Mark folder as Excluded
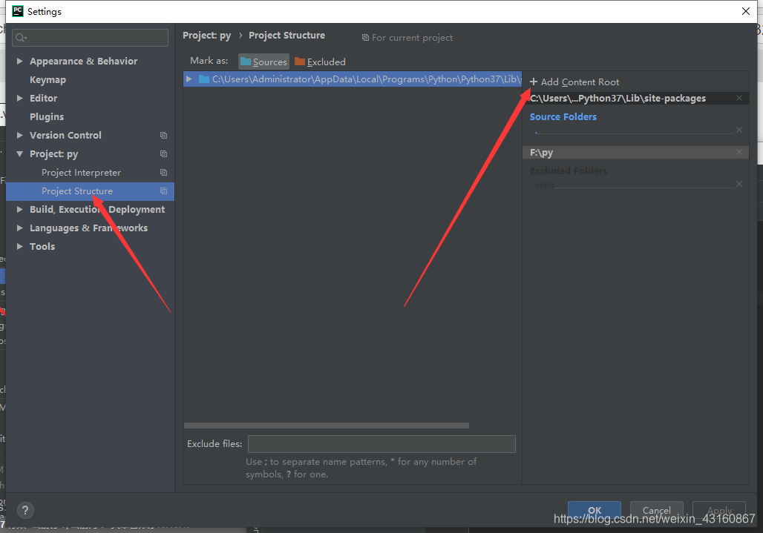The image size is (763, 533). point(320,62)
